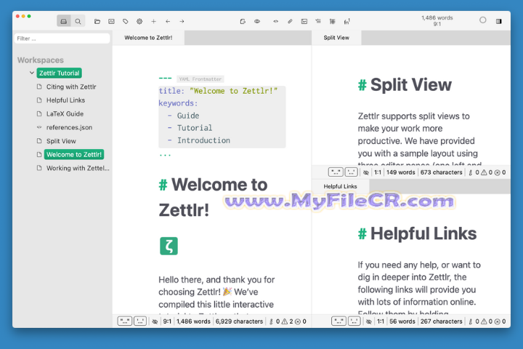Open Citing with Zettlr file
Screen dimensions: 523x349
click(x=71, y=87)
